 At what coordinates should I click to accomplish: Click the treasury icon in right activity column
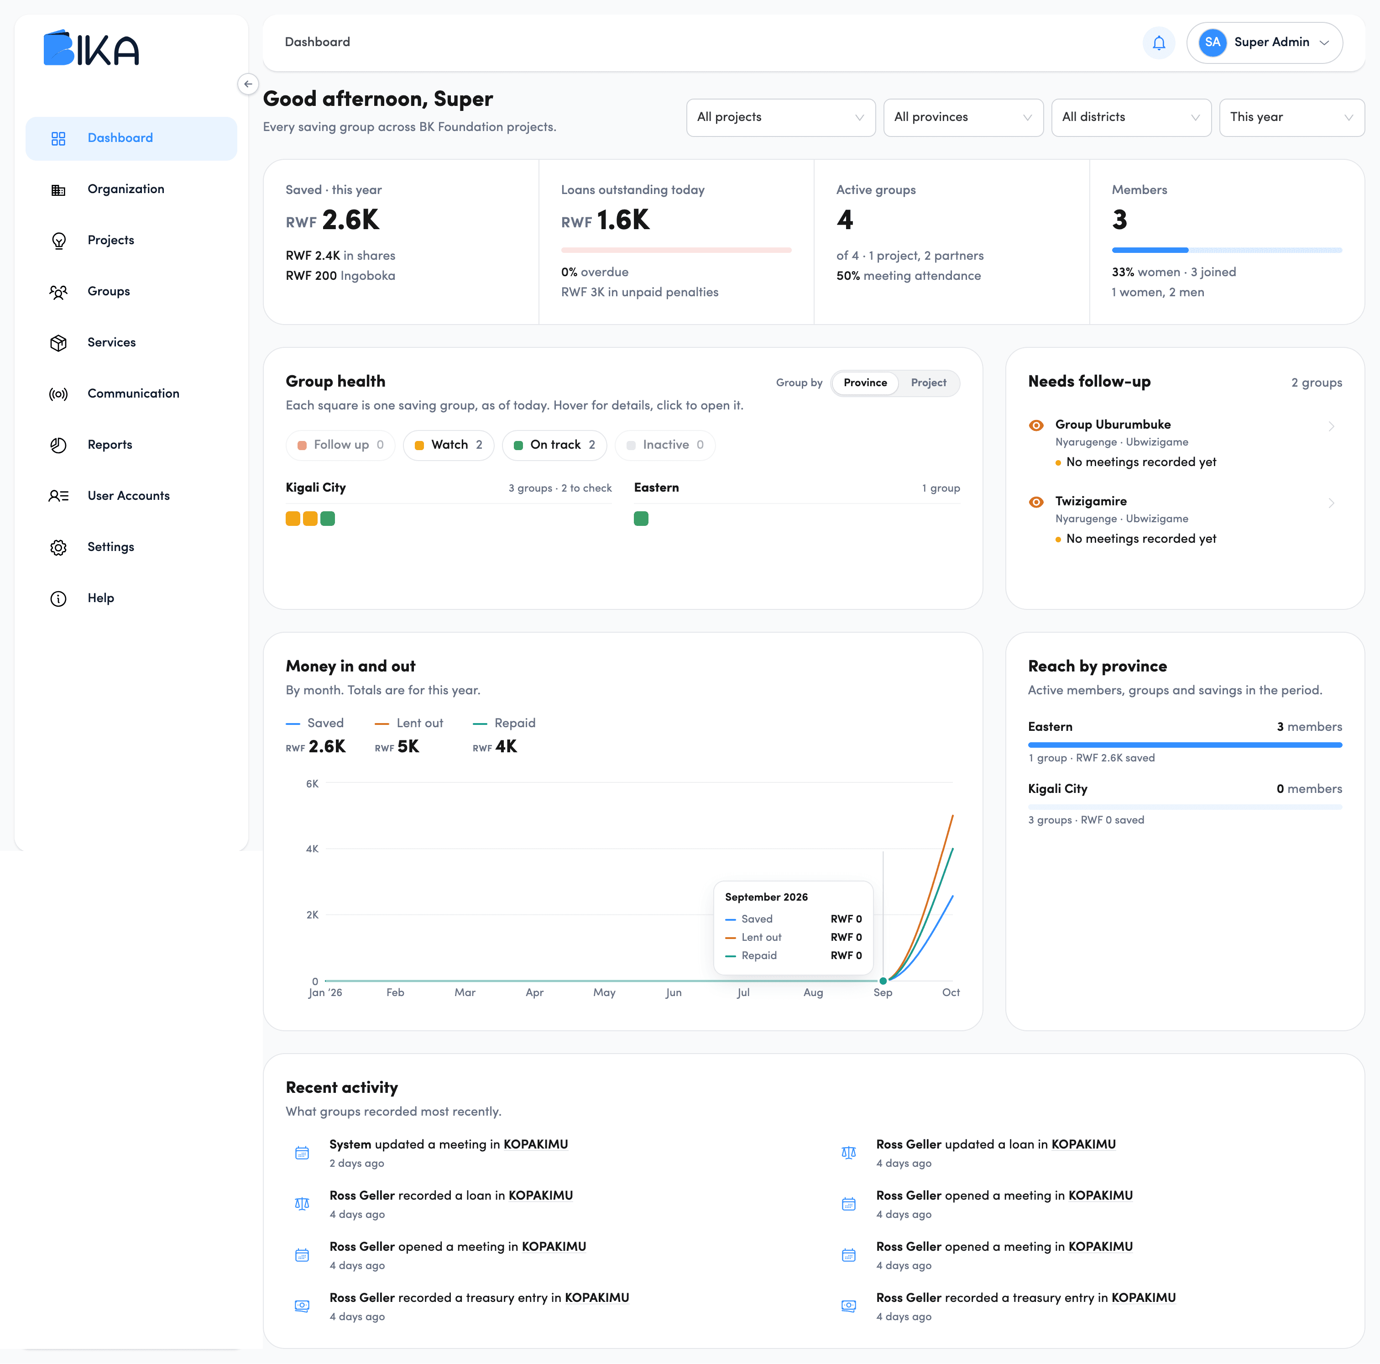pos(848,1306)
